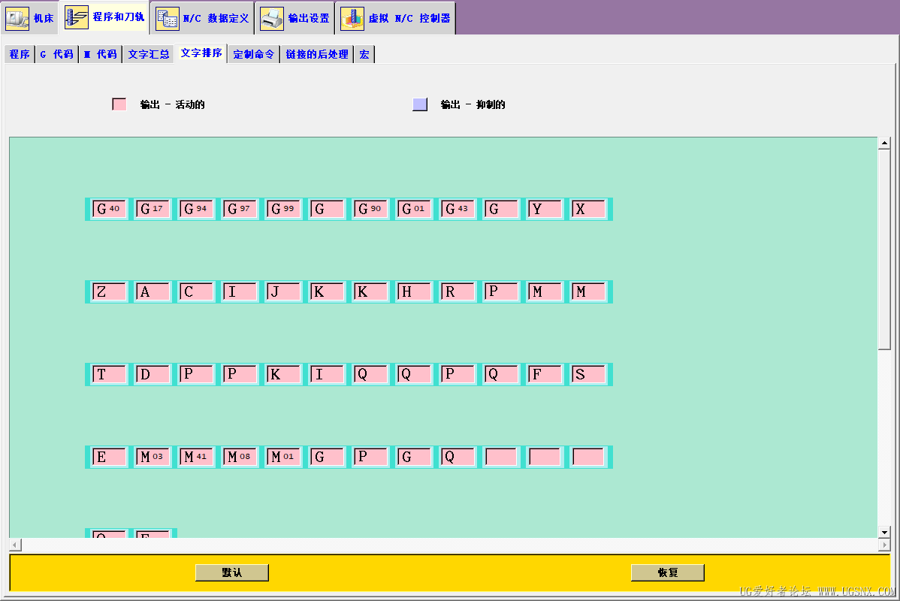Click the 输出设置 printer icon

click(271, 18)
